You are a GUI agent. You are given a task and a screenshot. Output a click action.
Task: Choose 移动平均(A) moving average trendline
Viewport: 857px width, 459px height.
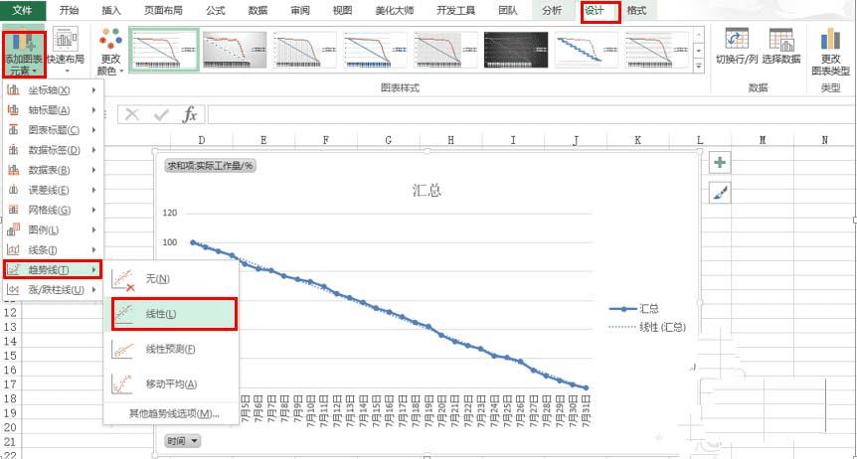pyautogui.click(x=171, y=383)
